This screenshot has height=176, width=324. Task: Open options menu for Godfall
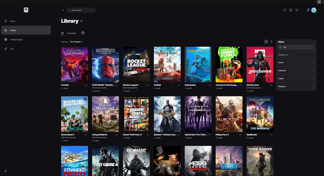[x=178, y=85]
